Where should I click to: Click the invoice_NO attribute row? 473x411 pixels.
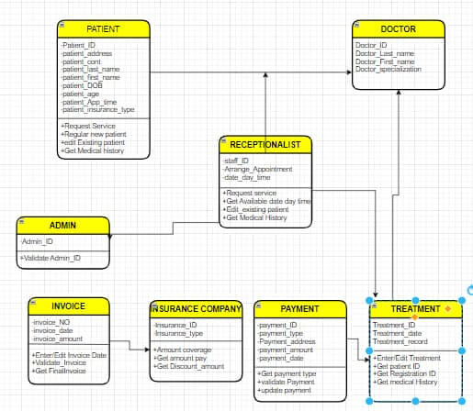click(51, 322)
